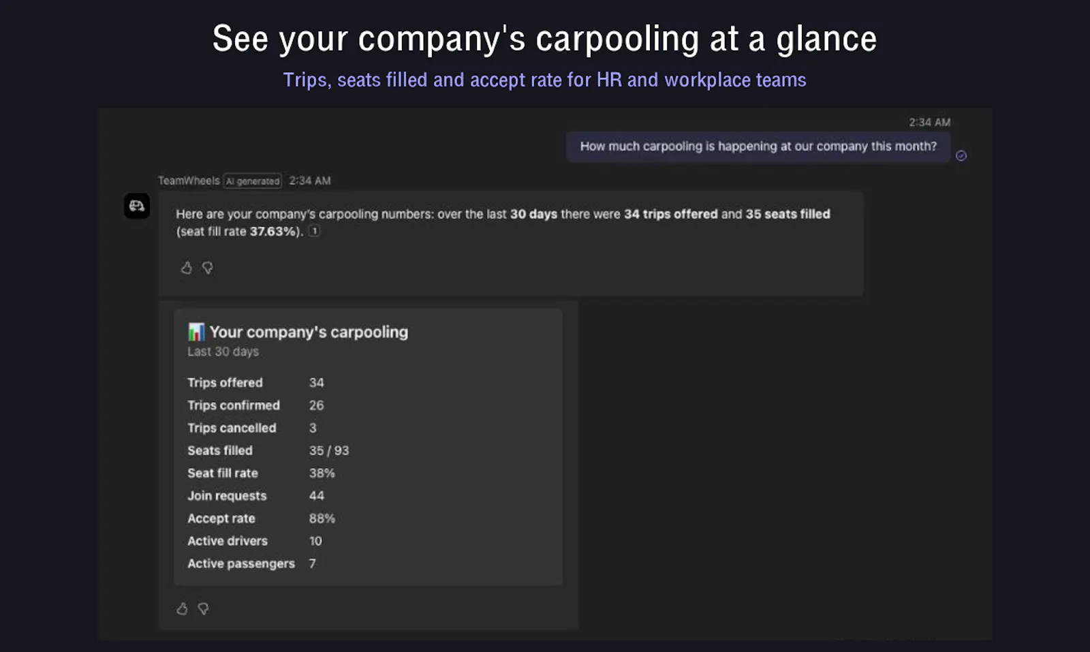Like the company carpooling stats card

tap(182, 608)
